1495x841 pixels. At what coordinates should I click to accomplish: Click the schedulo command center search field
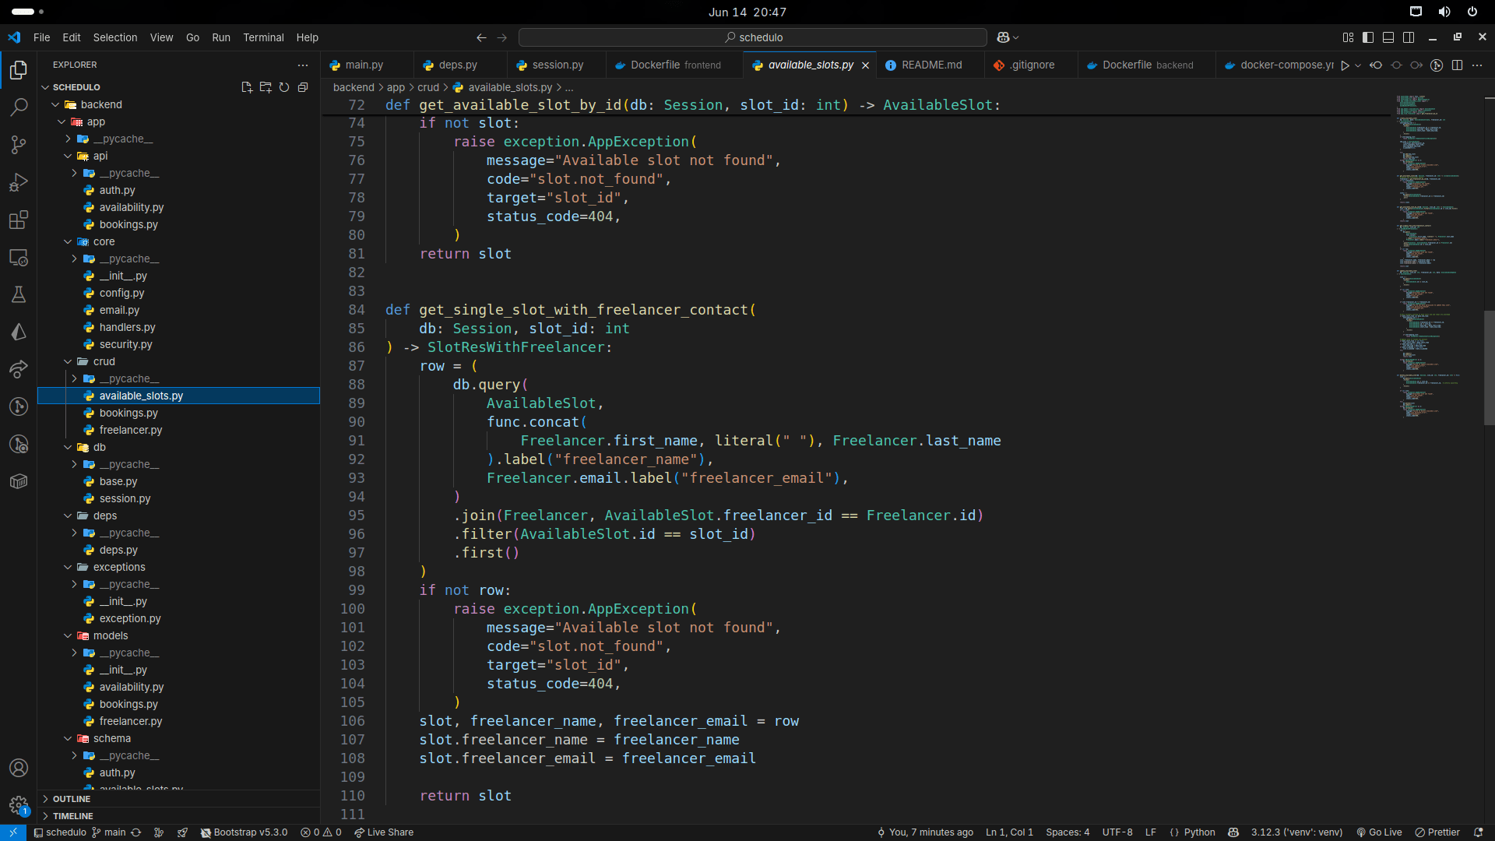point(753,37)
